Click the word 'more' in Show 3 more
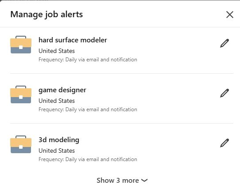Screen dimensions: 240x192 (x=131, y=181)
